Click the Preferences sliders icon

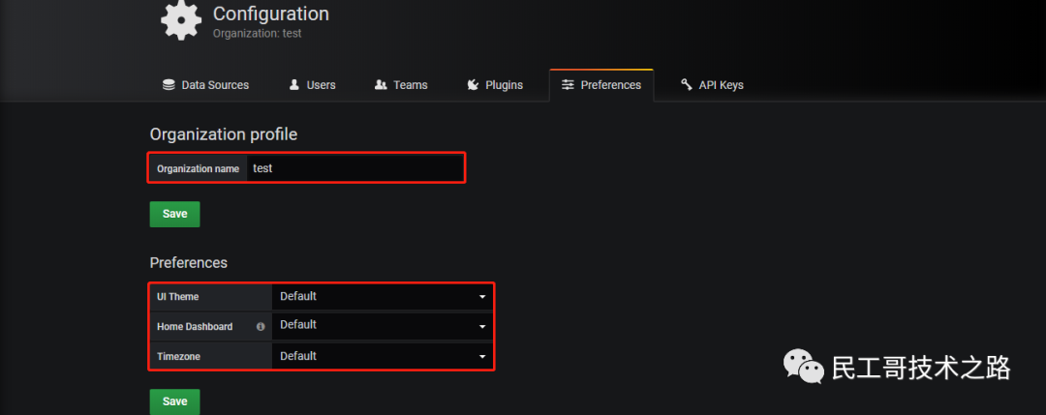point(568,85)
